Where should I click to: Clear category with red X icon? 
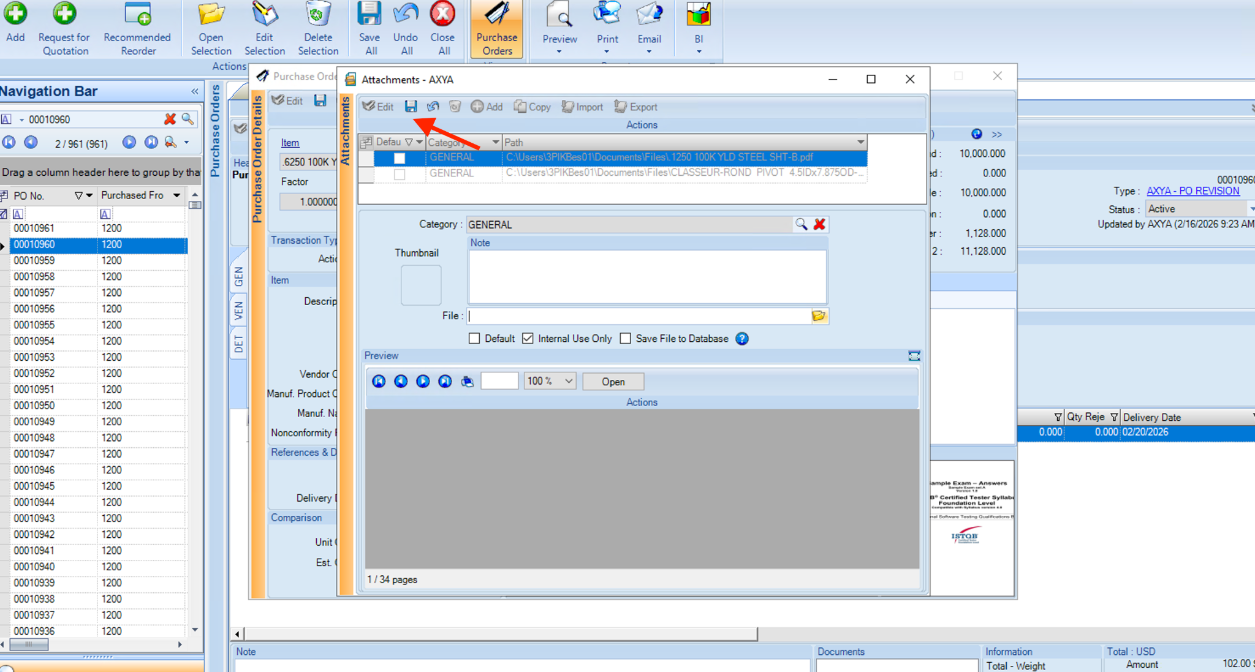pos(819,224)
